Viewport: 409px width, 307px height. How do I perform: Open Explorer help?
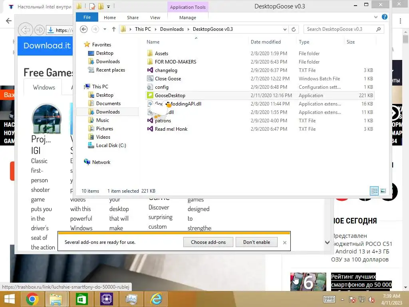[385, 17]
